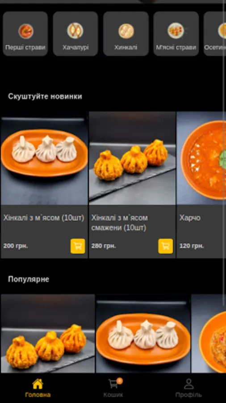
Task: Open boiled khinkali photo under Скуштуйте новинки
Action: [44, 158]
